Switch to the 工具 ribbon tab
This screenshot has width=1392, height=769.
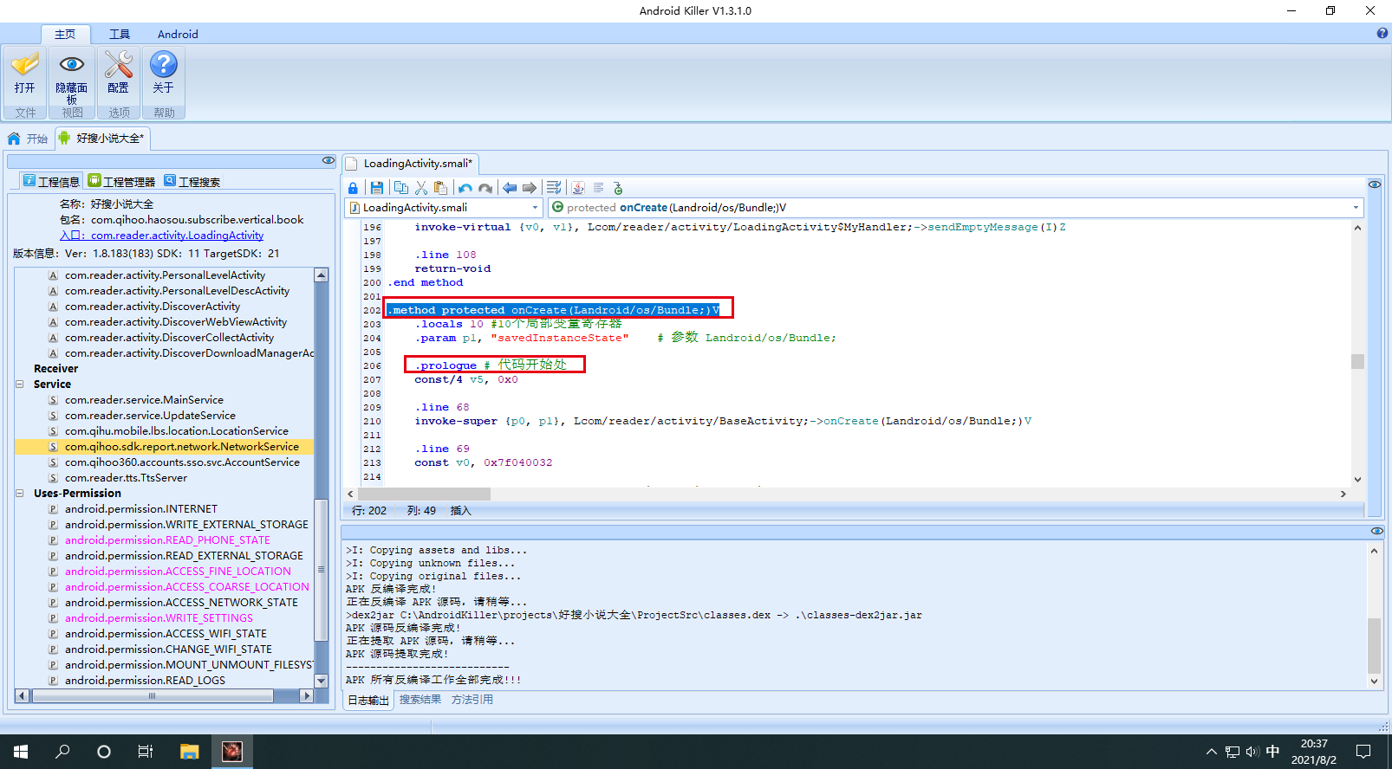point(120,34)
